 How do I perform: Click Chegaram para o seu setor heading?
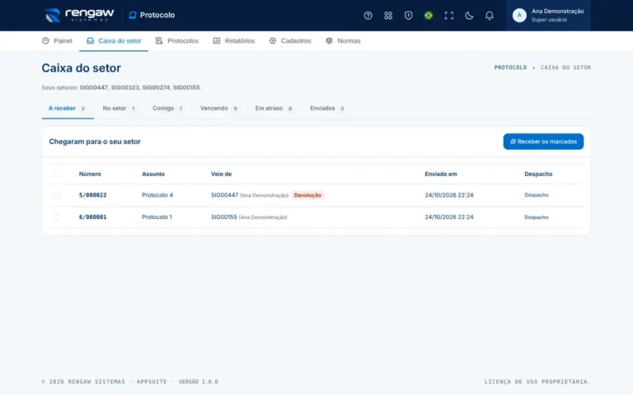point(95,142)
